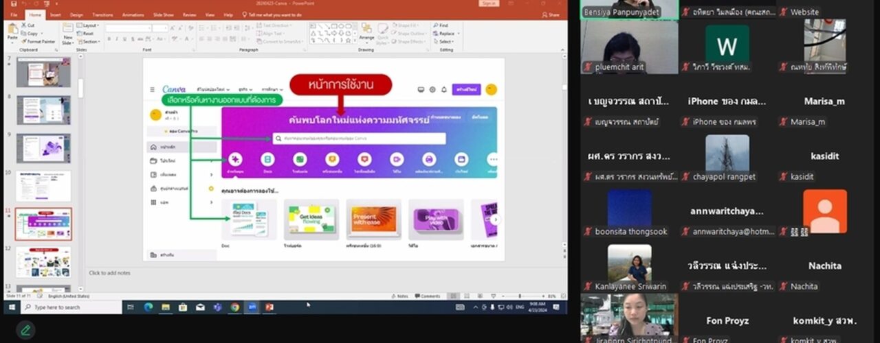This screenshot has height=343, width=880.
Task: Open Microsoft Edge from taskbar
Action: coord(148,307)
